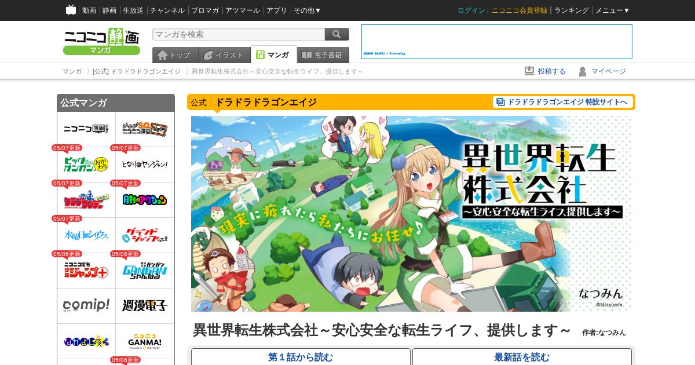Screen dimensions: 695x365
Task: Expand the メニュー▼ dropdown
Action: click(612, 10)
